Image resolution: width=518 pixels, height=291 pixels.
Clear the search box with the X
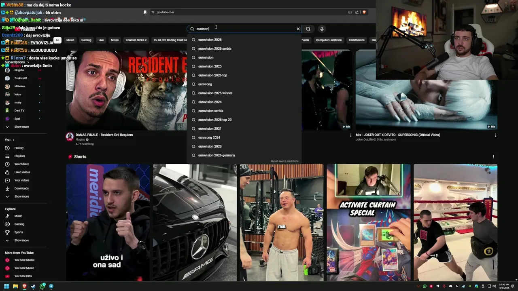pyautogui.click(x=298, y=29)
